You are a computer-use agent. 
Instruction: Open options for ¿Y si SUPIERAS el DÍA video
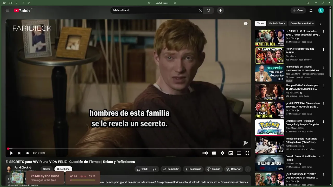point(323,104)
